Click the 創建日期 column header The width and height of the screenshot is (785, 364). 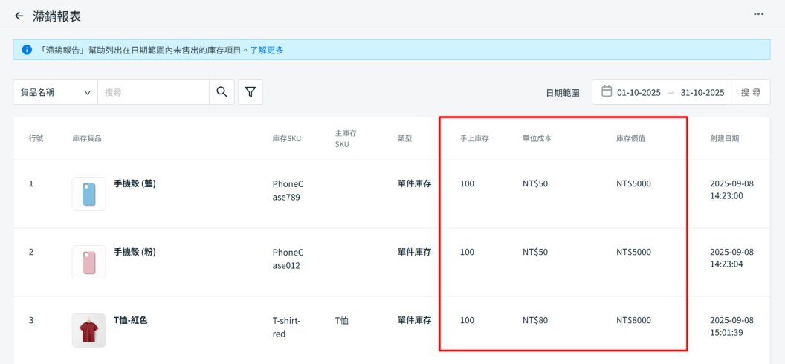(724, 139)
